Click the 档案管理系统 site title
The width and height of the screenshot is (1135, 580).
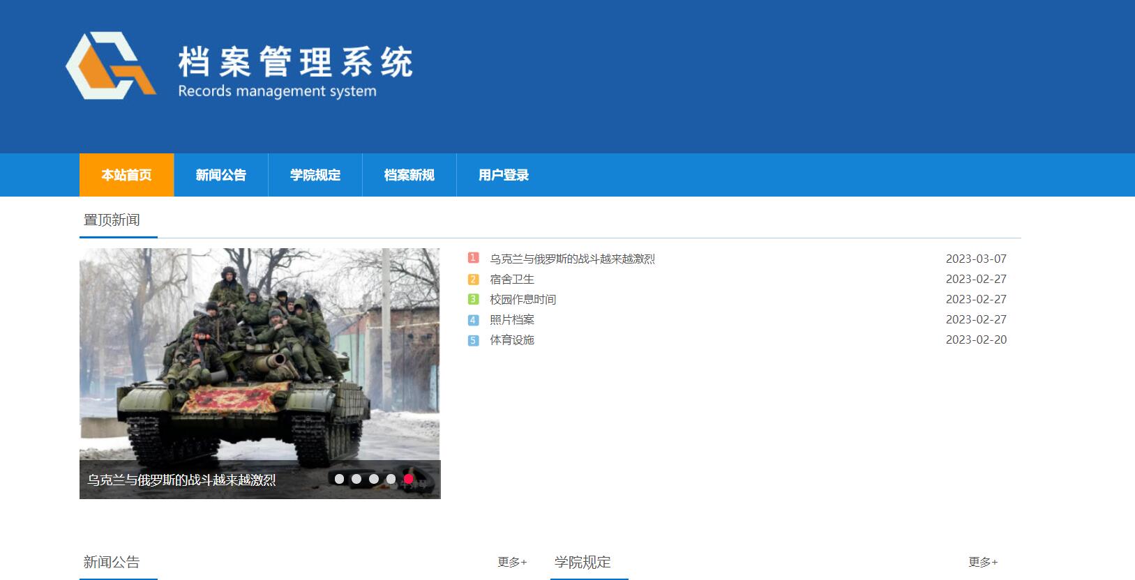296,62
